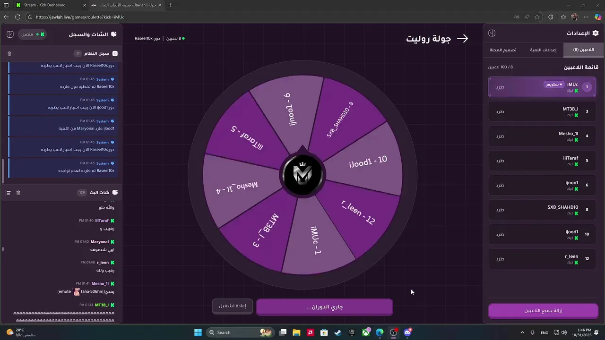605x340 pixels.
Task: Click the chat bubble icon next to شات البث
Action: [x=115, y=193]
